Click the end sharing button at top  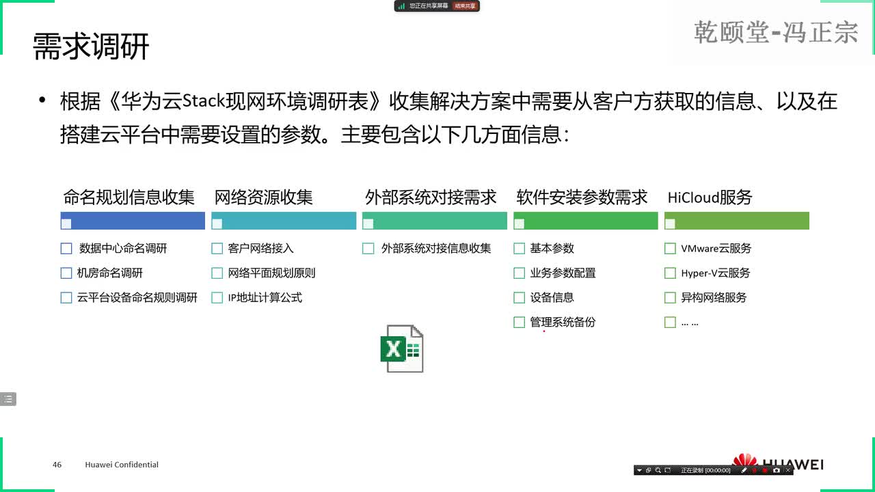[465, 5]
